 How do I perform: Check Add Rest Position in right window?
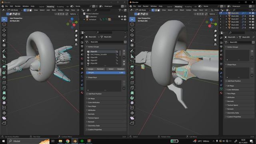[226, 81]
